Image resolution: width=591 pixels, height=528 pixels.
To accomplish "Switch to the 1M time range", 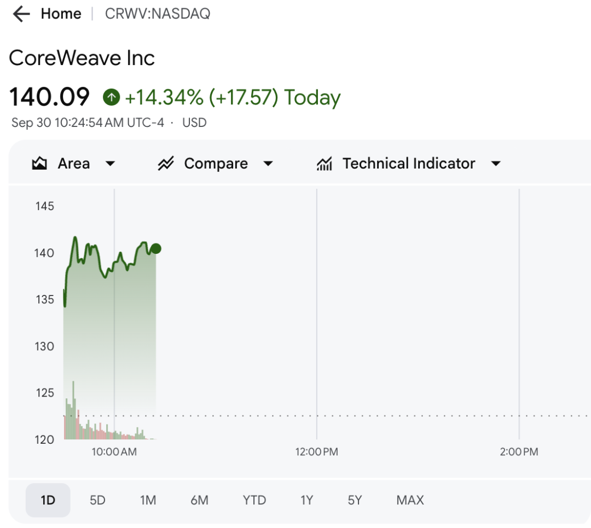I will (x=148, y=500).
